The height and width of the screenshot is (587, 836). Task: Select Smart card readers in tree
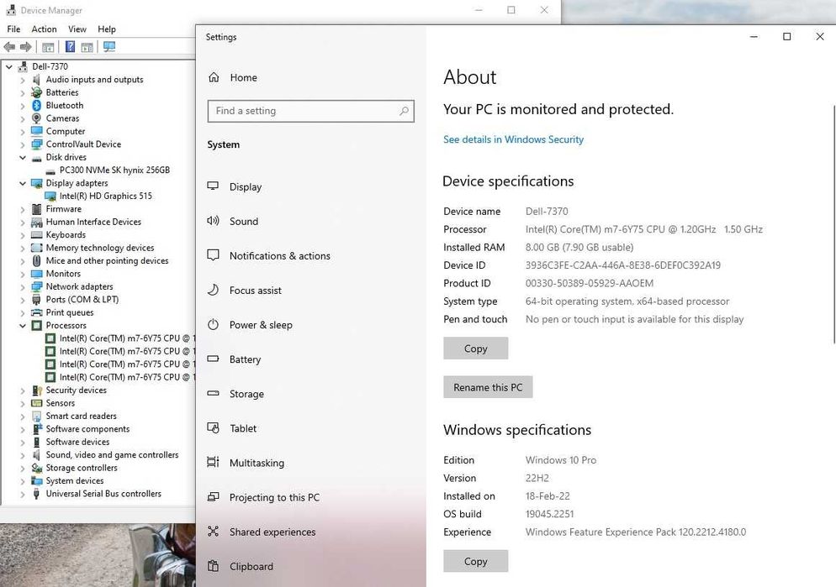pyautogui.click(x=81, y=417)
